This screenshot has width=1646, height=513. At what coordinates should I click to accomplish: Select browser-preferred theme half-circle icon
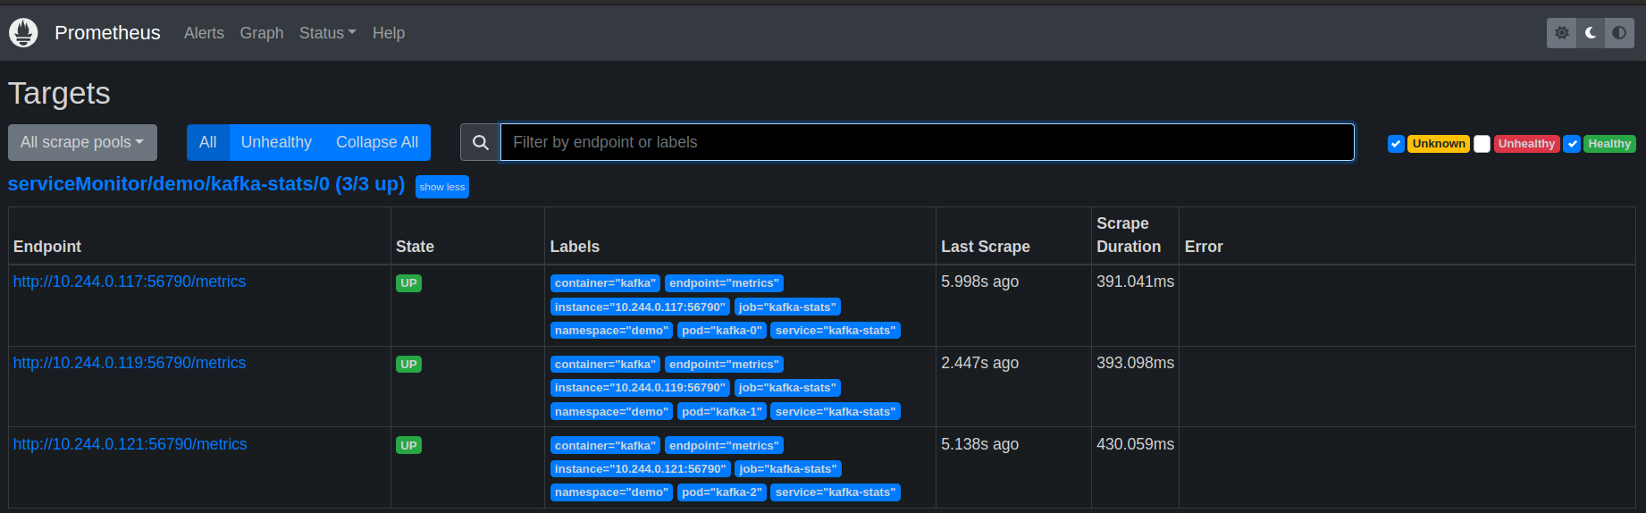(1619, 33)
